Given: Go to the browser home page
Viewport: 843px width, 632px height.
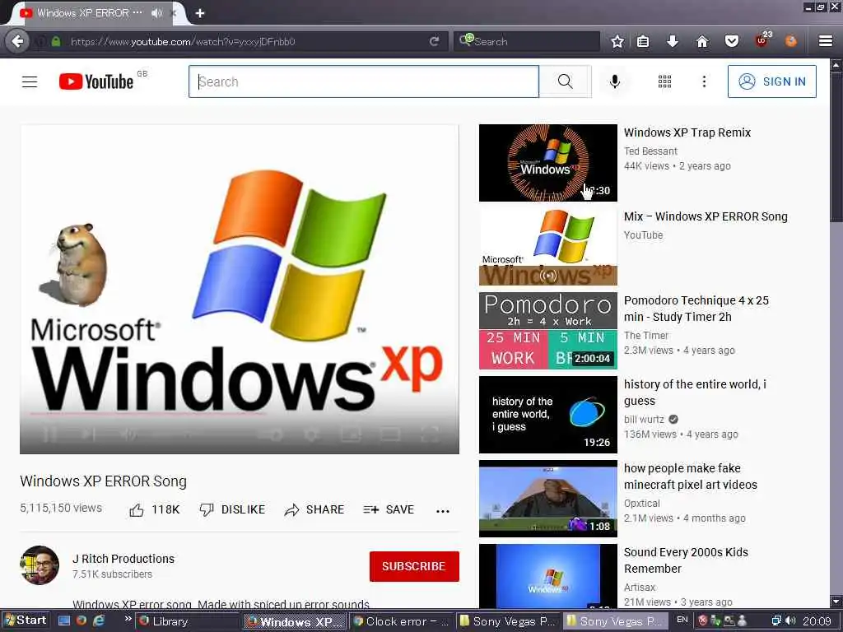Looking at the screenshot, I should tap(702, 41).
